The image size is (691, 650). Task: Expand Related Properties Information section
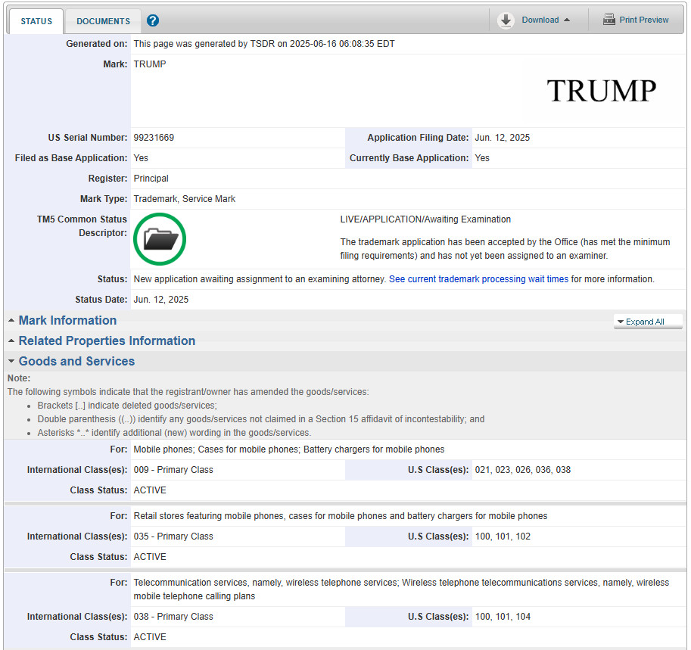point(107,341)
